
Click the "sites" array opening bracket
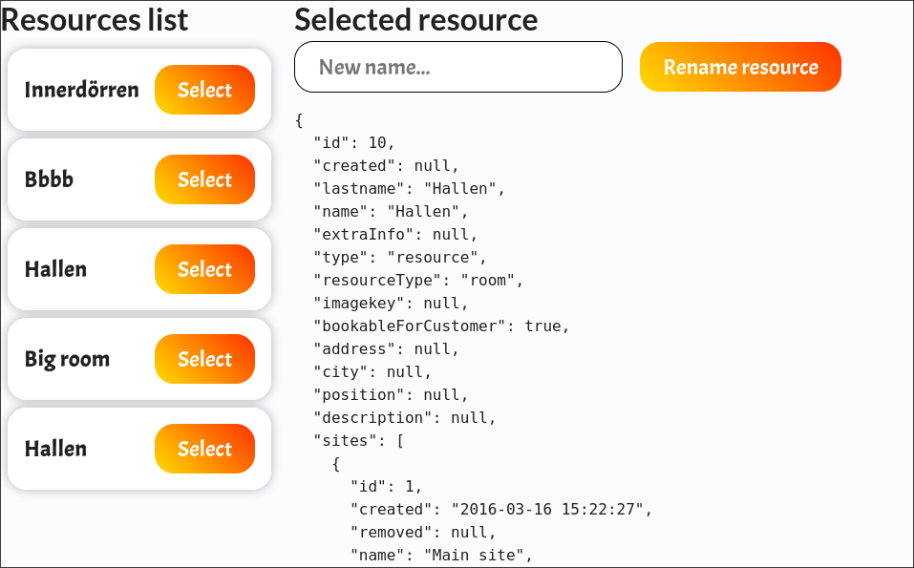point(353,440)
